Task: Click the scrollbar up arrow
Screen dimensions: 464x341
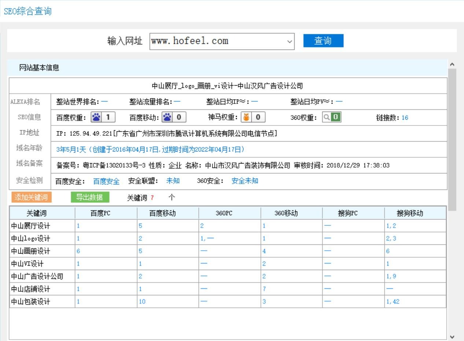Action: pyautogui.click(x=452, y=64)
